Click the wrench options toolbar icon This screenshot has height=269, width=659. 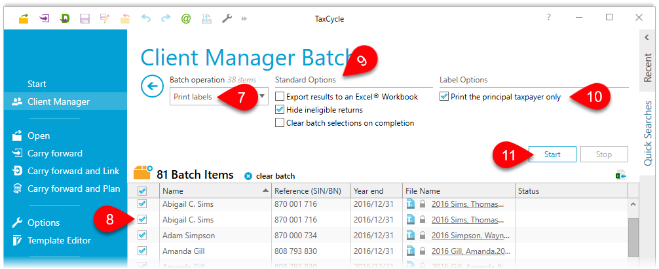(x=227, y=18)
